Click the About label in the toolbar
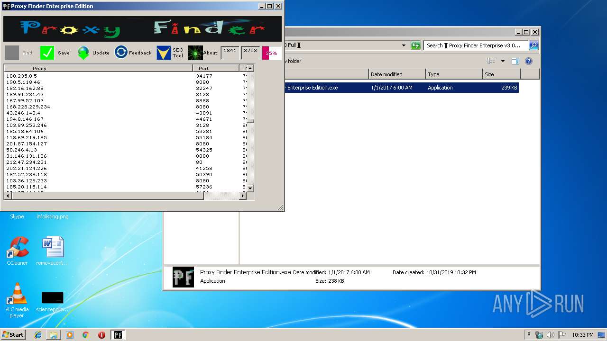 tap(211, 53)
